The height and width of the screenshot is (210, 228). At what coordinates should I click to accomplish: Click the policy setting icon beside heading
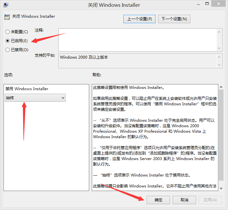click(7, 17)
